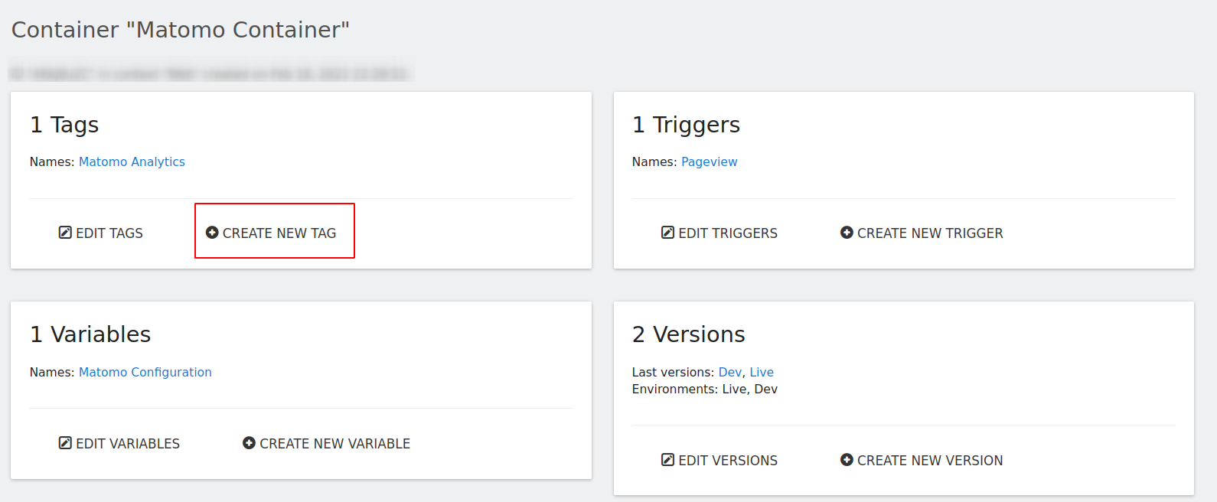Click the pencil icon beside Edit Versions
This screenshot has height=502, width=1217.
[x=667, y=460]
